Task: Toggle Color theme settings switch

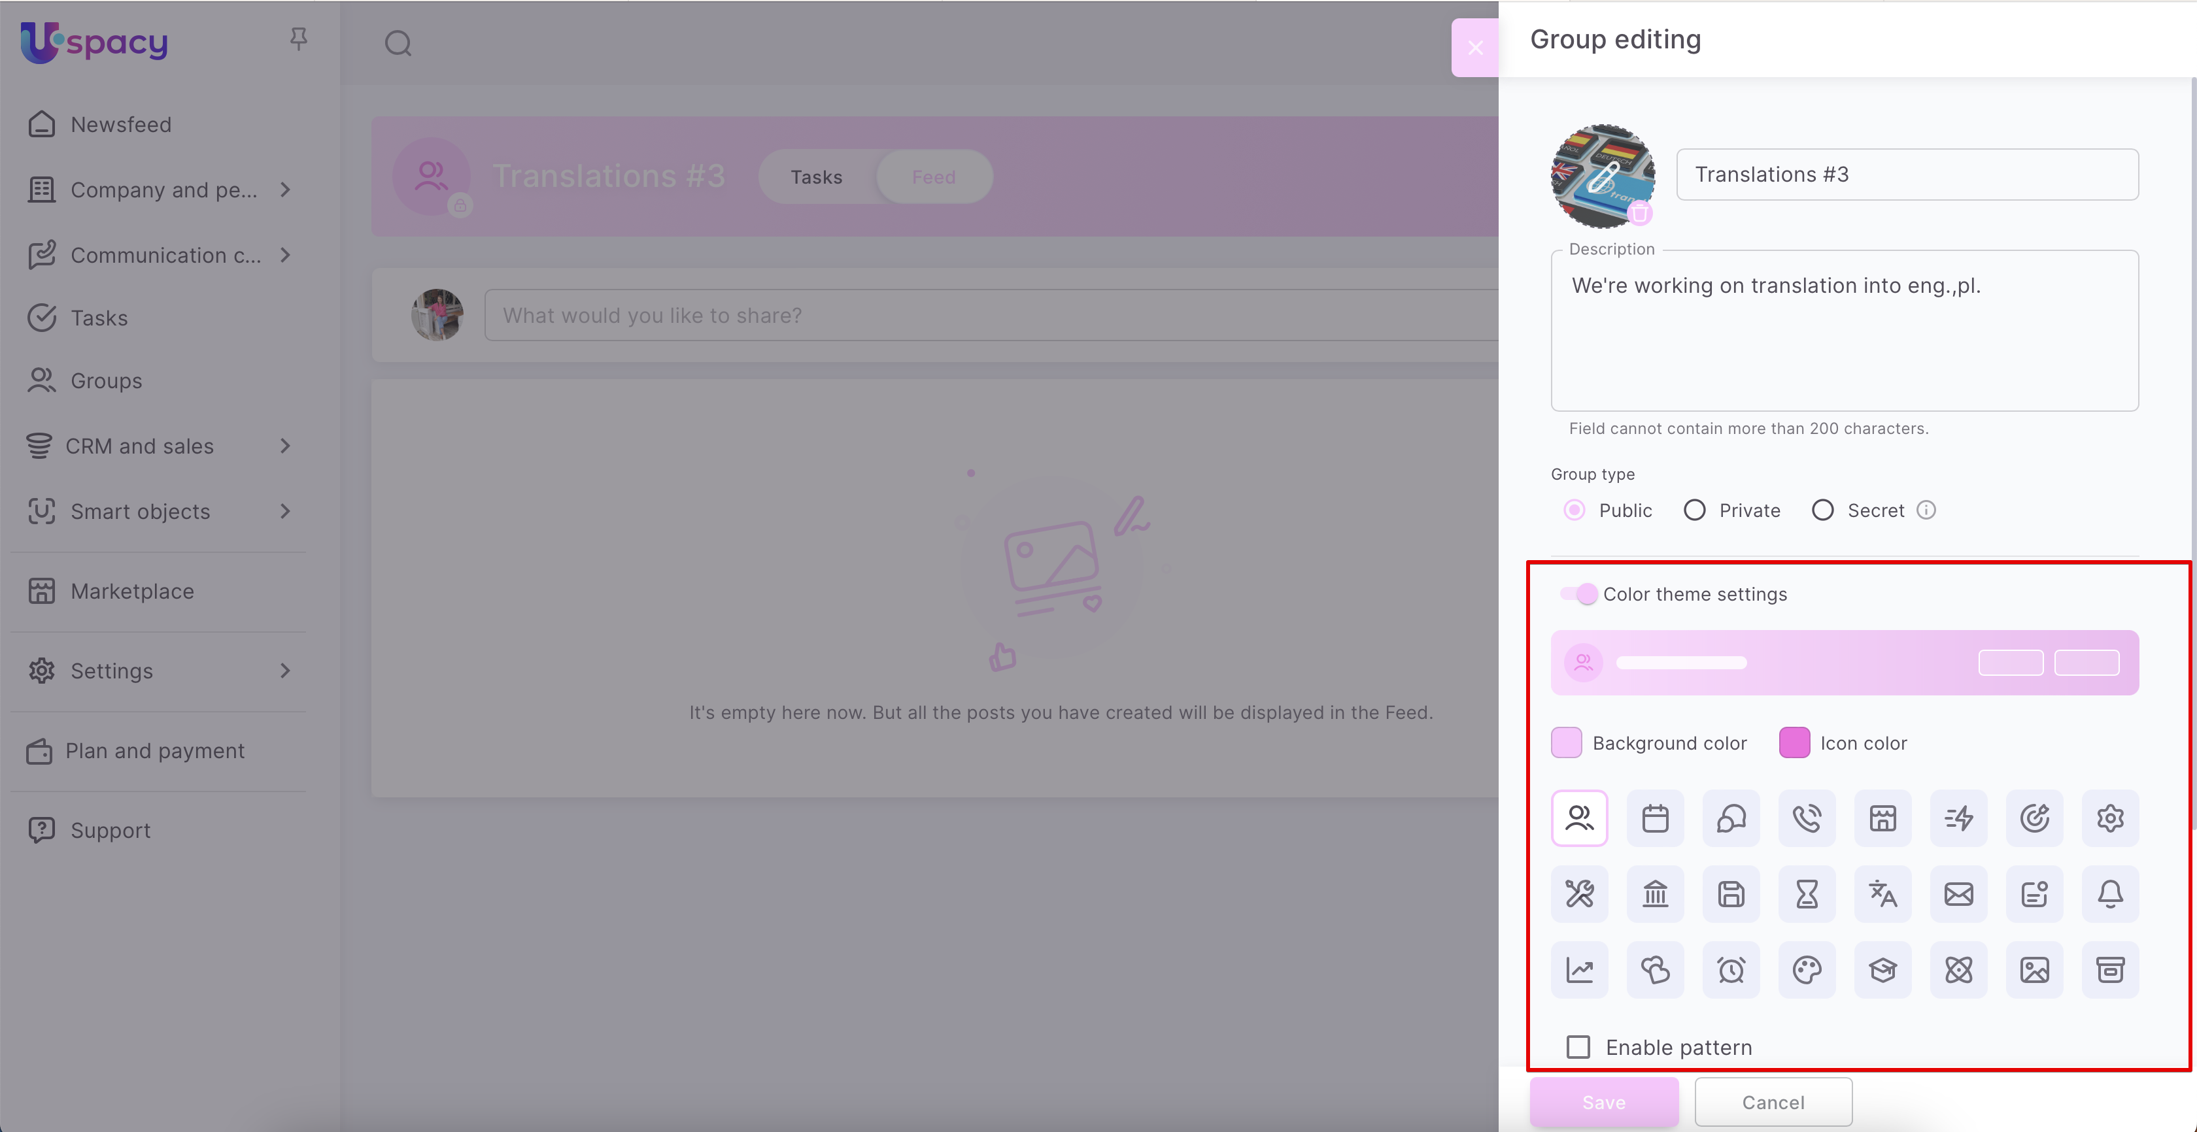Action: coord(1578,594)
